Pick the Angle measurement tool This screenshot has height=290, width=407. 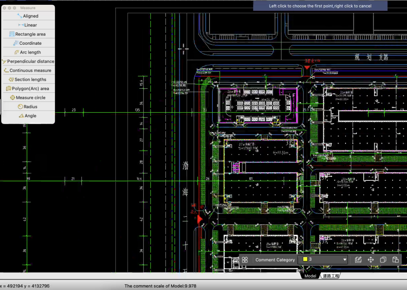[x=28, y=116]
